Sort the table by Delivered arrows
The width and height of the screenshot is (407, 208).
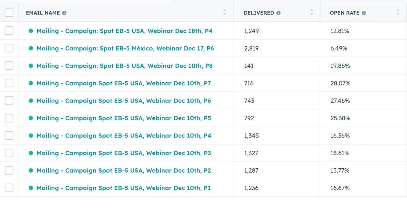tap(312, 12)
